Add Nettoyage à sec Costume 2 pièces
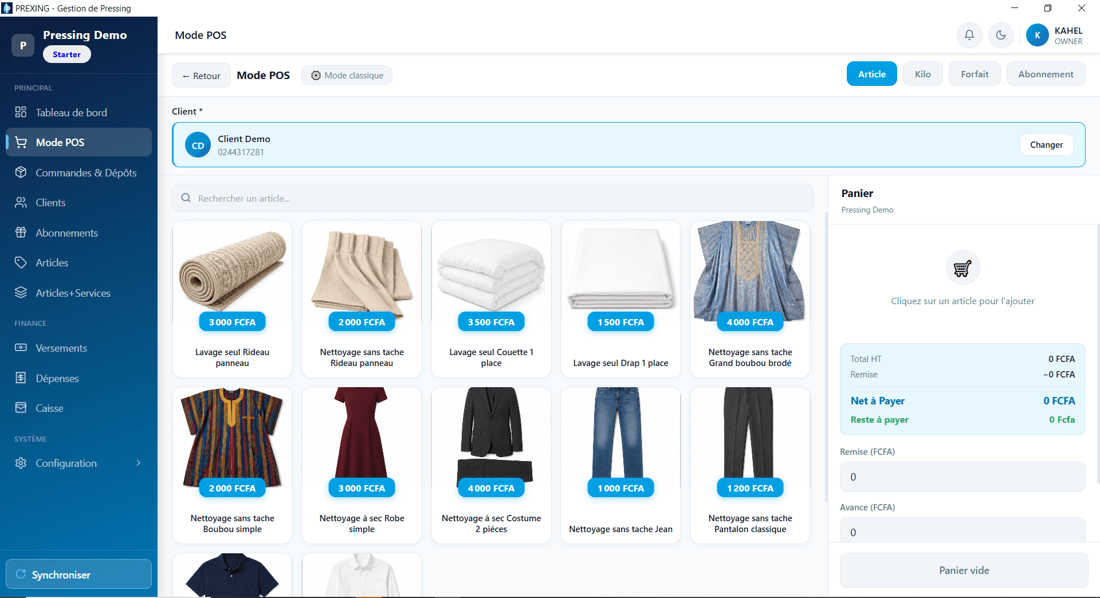The height and width of the screenshot is (598, 1100). click(x=491, y=465)
